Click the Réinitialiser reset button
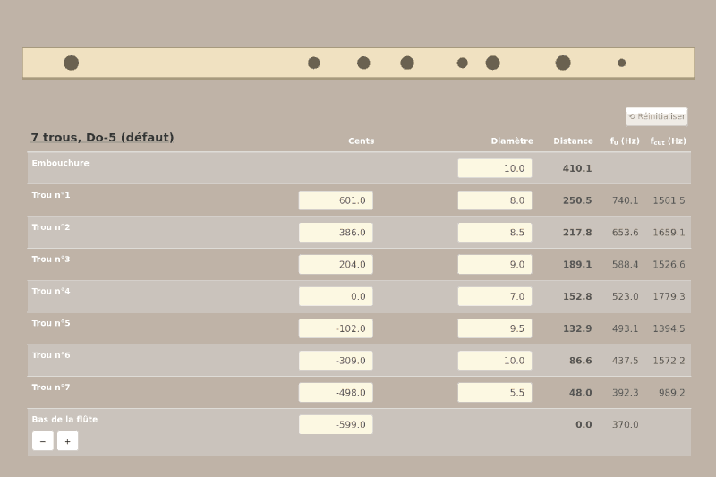The height and width of the screenshot is (477, 716). [x=656, y=116]
